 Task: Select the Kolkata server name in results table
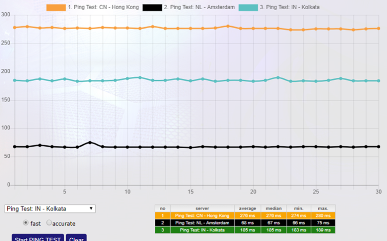coord(202,230)
